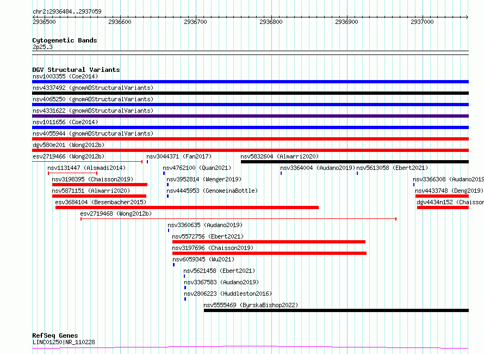
Task: Click the red esv3684104 variant bar
Action: 187,207
